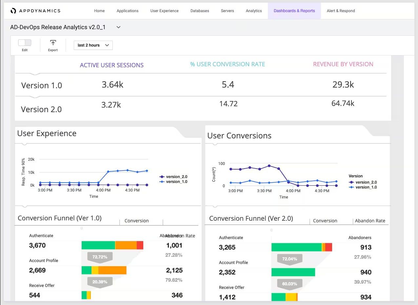Open the time range chevron arrow
This screenshot has height=305, width=418.
click(x=107, y=45)
